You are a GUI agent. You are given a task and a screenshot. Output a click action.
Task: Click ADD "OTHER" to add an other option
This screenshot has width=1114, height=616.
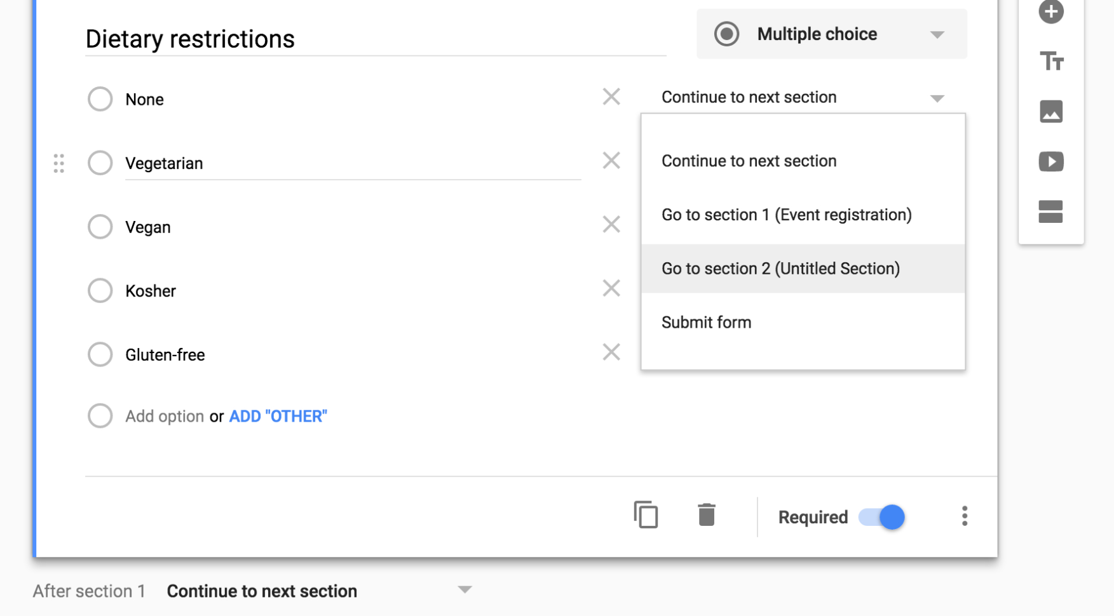pos(278,416)
